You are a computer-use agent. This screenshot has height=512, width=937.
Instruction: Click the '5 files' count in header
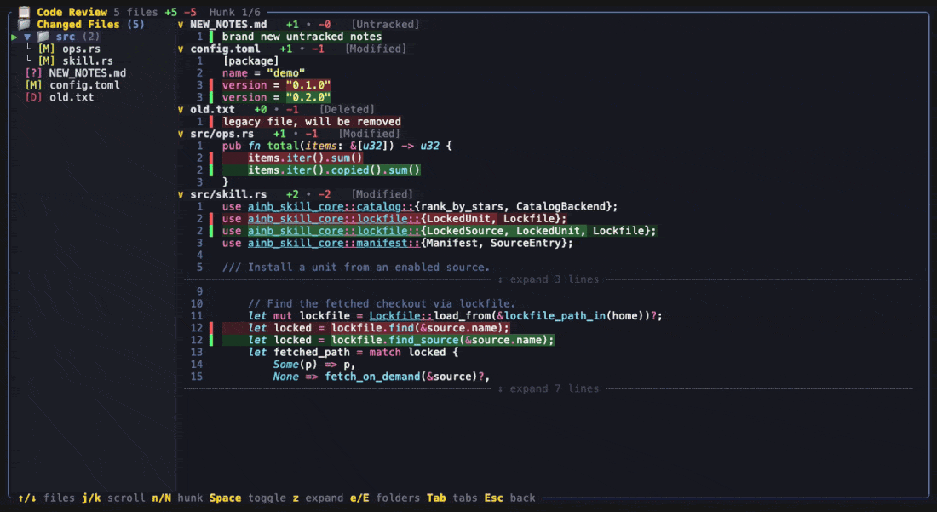[135, 12]
